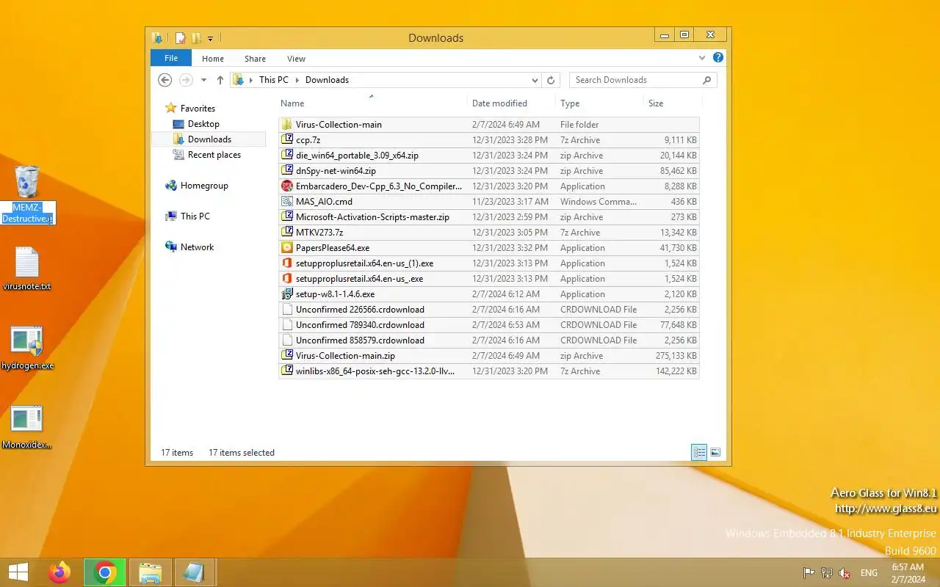
Task: Expand the ribbon with the chevron arrow
Action: tap(702, 58)
